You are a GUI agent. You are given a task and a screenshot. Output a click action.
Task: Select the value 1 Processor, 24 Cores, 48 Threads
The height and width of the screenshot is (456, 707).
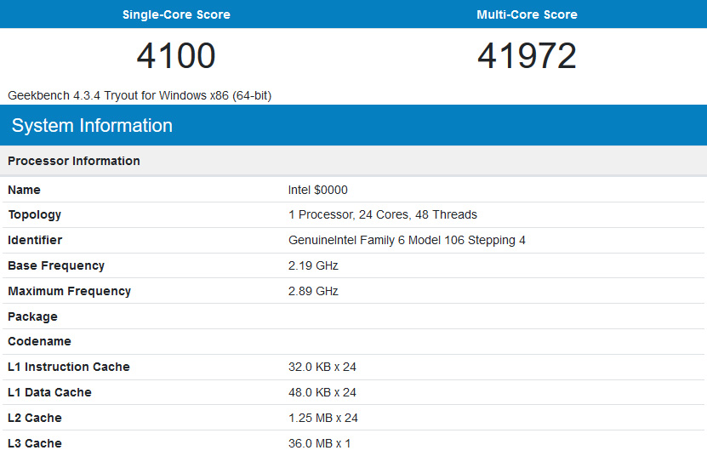[382, 214]
